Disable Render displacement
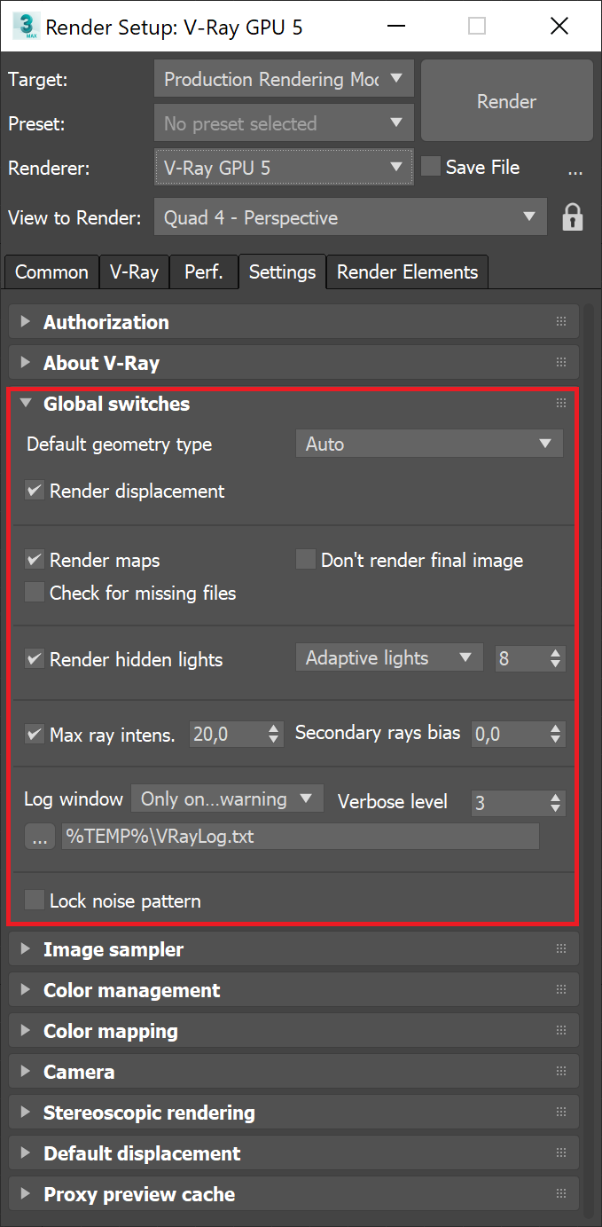 tap(34, 491)
